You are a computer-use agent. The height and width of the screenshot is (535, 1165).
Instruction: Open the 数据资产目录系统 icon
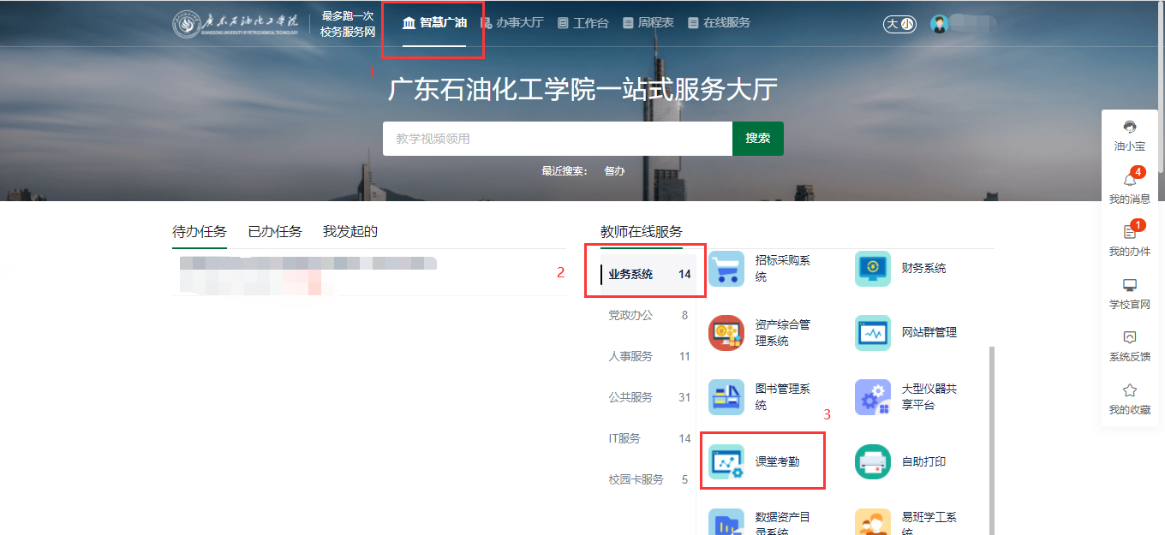pos(726,522)
